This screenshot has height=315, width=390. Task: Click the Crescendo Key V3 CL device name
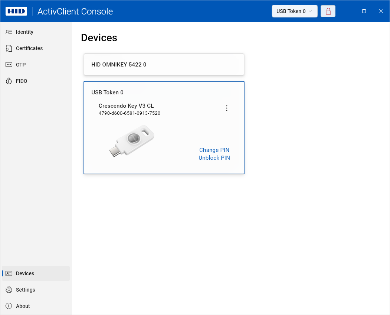point(126,106)
